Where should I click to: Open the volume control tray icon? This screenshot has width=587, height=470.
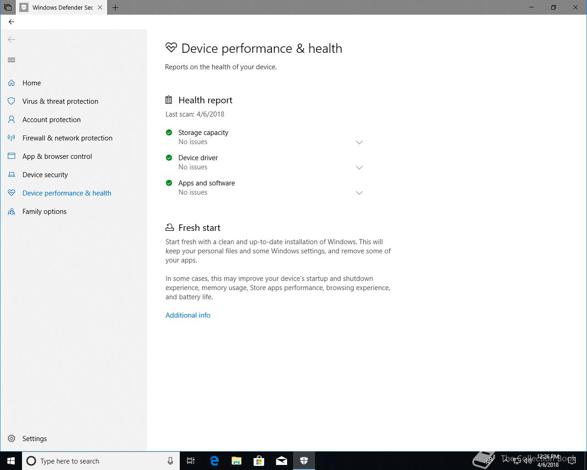coord(528,461)
